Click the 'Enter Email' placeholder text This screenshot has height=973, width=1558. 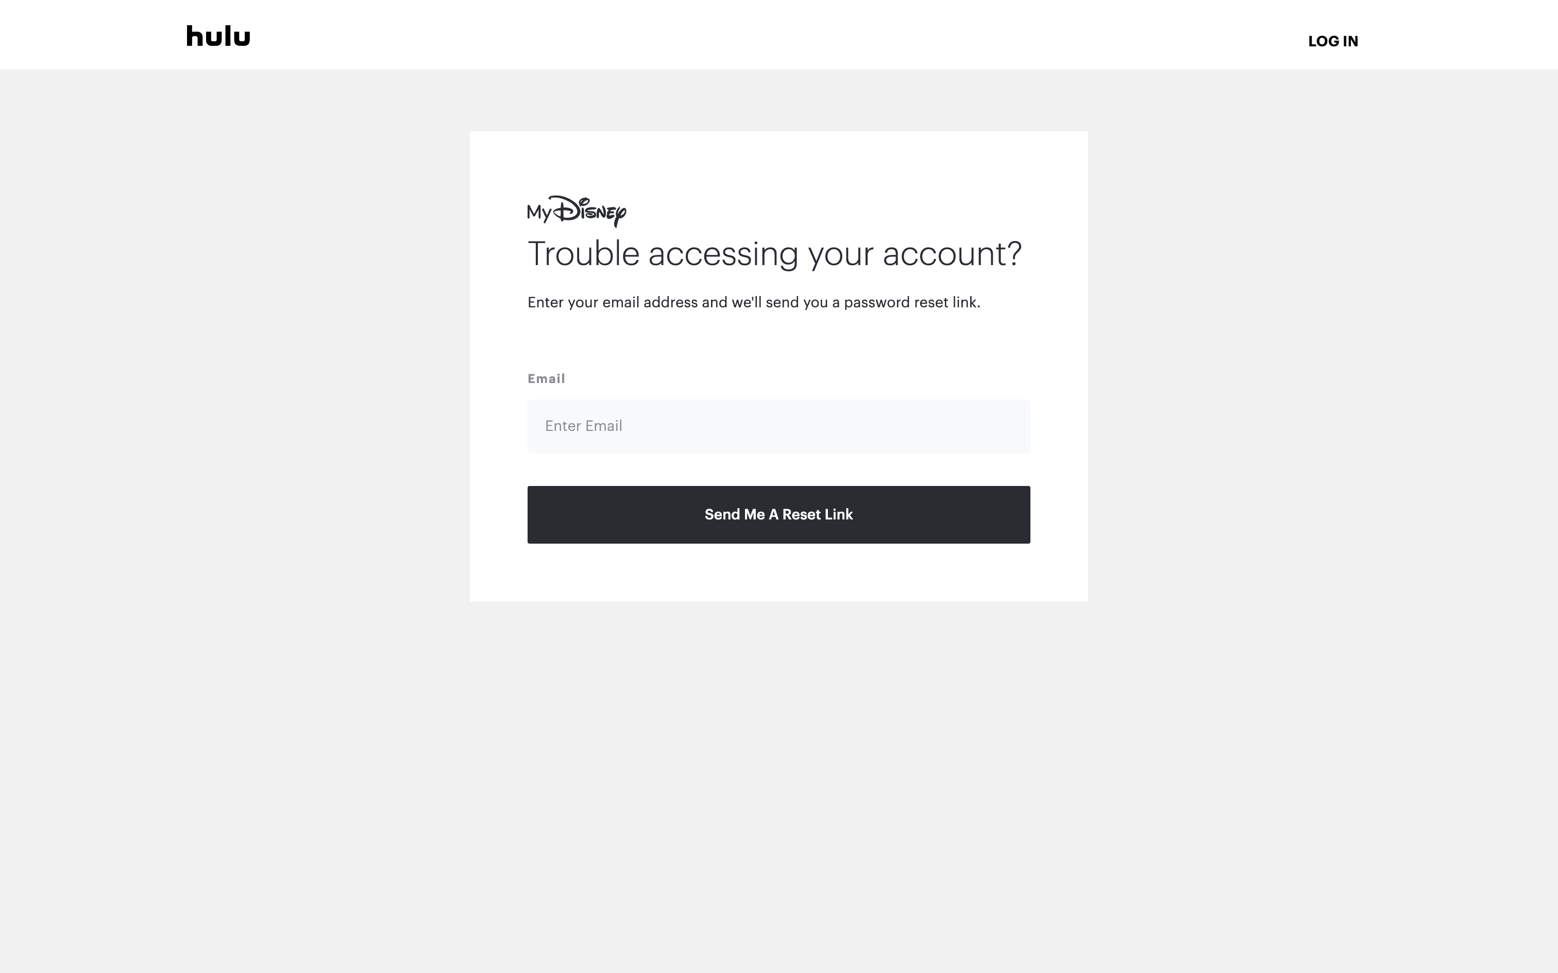[x=583, y=426]
